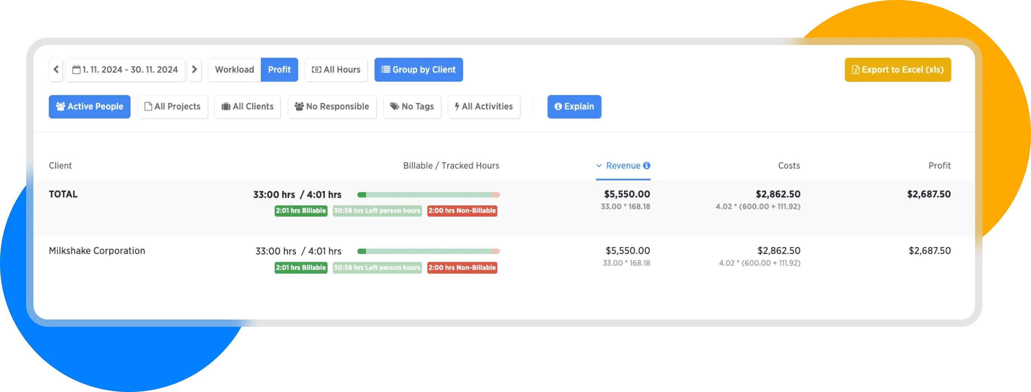The image size is (1031, 392).
Task: Click the Milkshake Corporation 2:00 hrs Non-Billable badge
Action: pos(462,267)
